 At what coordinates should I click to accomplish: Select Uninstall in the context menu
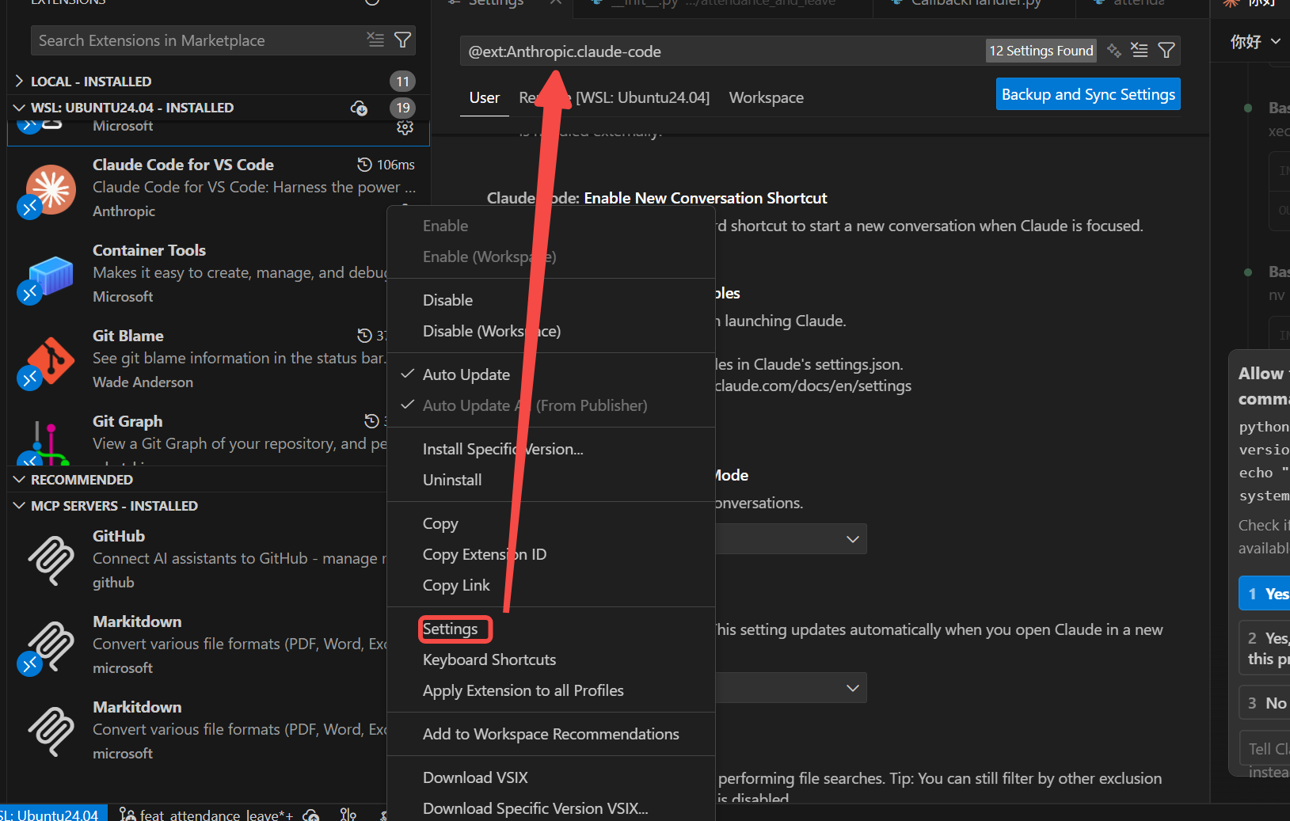point(452,480)
